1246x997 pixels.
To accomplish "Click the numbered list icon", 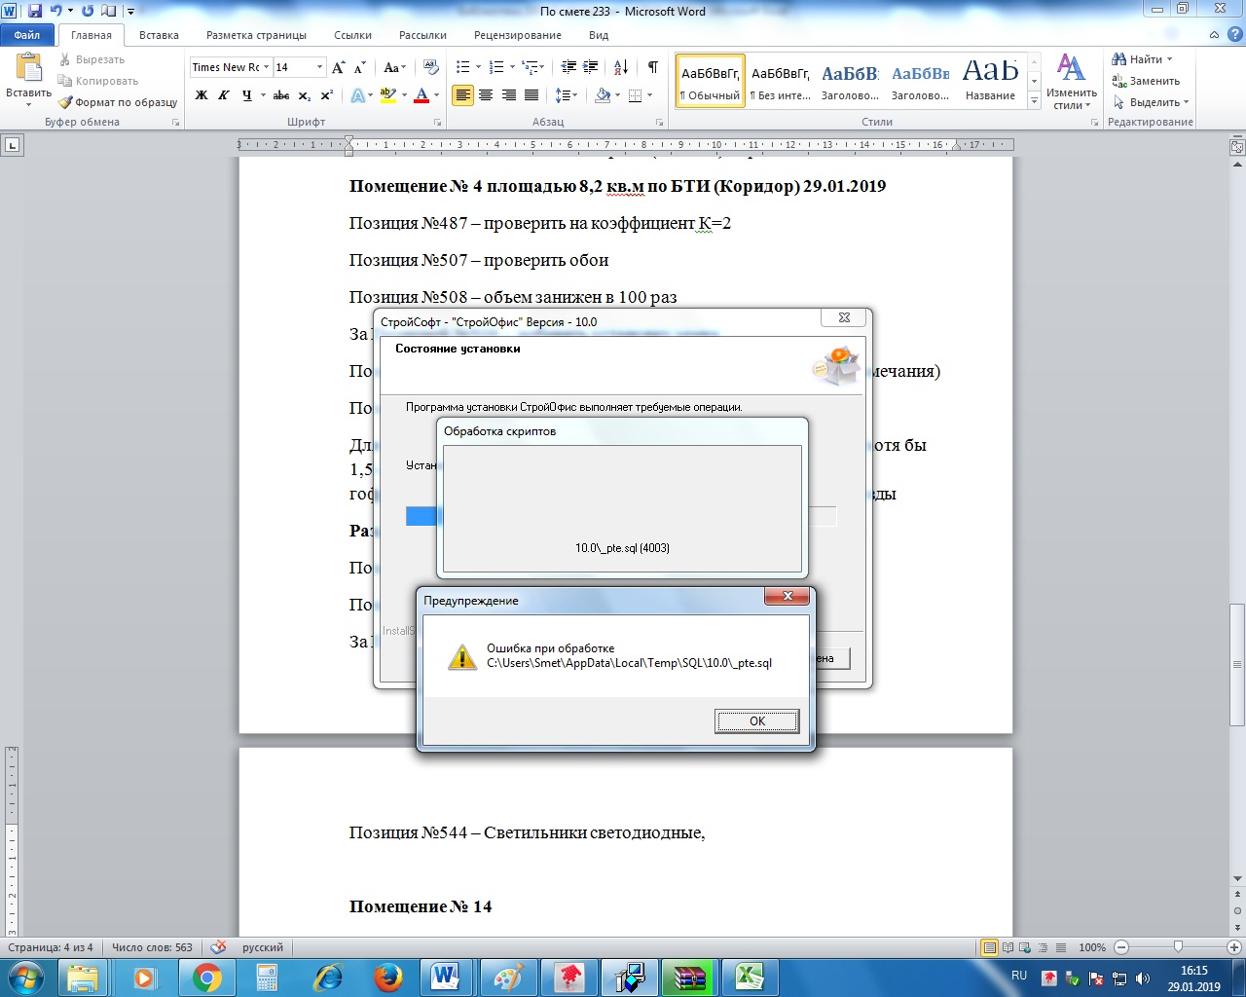I will pyautogui.click(x=496, y=67).
